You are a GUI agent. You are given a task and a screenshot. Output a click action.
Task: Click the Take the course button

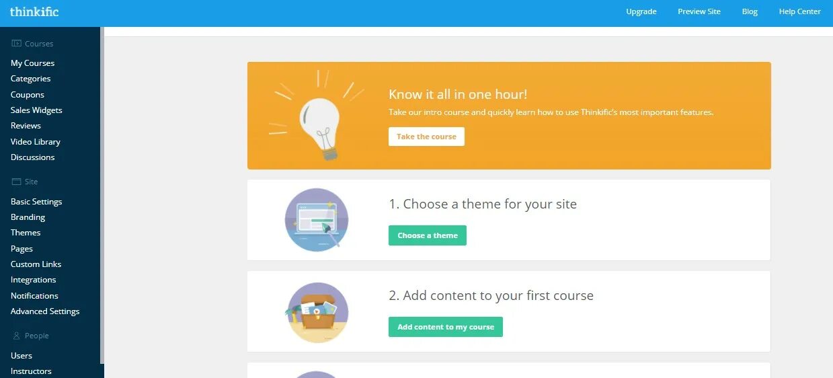pyautogui.click(x=426, y=137)
